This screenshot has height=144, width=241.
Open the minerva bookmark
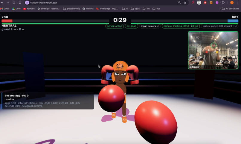[88, 9]
